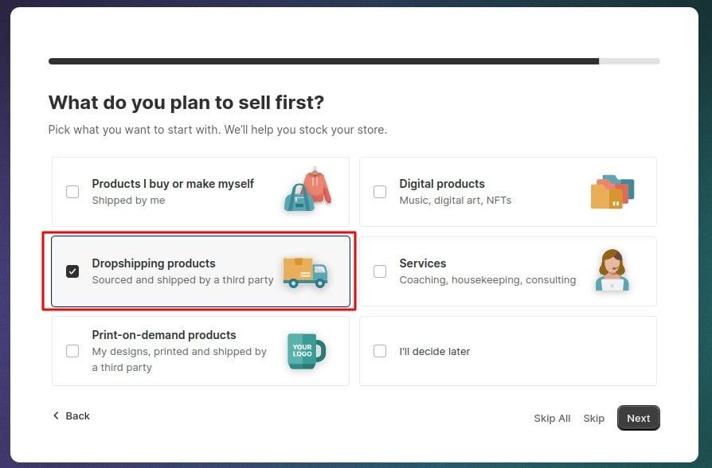Check the Services option checkbox
The height and width of the screenshot is (468, 712).
[x=380, y=271]
